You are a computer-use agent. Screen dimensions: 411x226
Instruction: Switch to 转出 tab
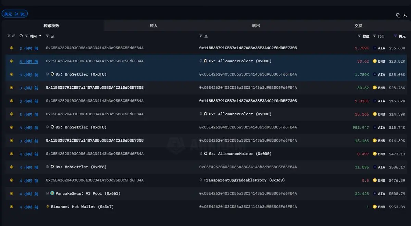click(256, 26)
